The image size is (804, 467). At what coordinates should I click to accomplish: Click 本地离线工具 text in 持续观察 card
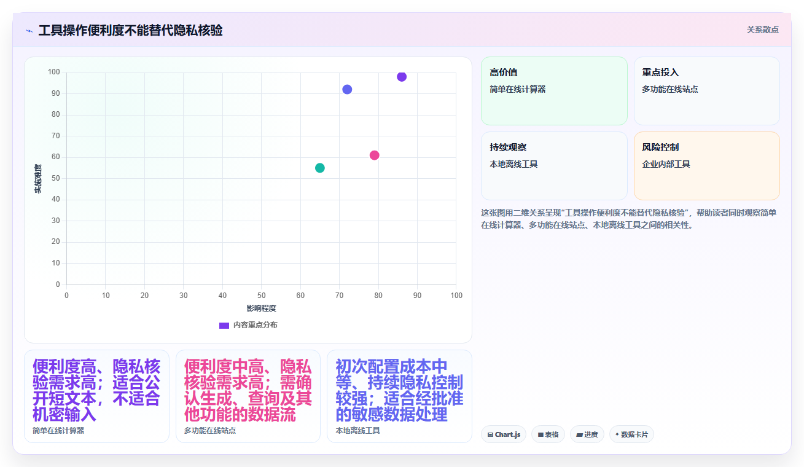click(513, 164)
